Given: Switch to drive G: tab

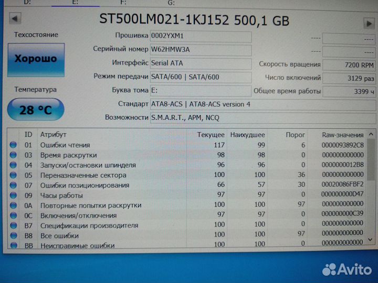Looking at the screenshot, I should click(x=171, y=3).
